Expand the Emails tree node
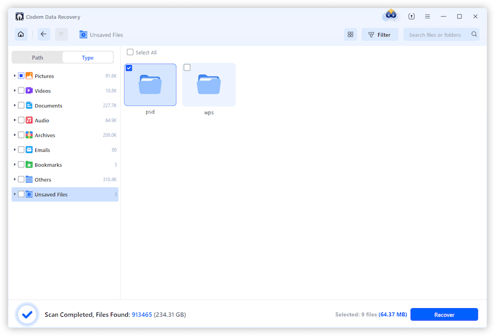Screen dimensions: 495x336 pos(14,149)
